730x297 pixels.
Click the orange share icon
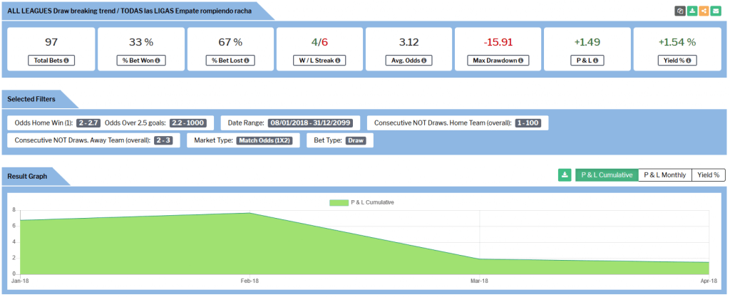[704, 11]
